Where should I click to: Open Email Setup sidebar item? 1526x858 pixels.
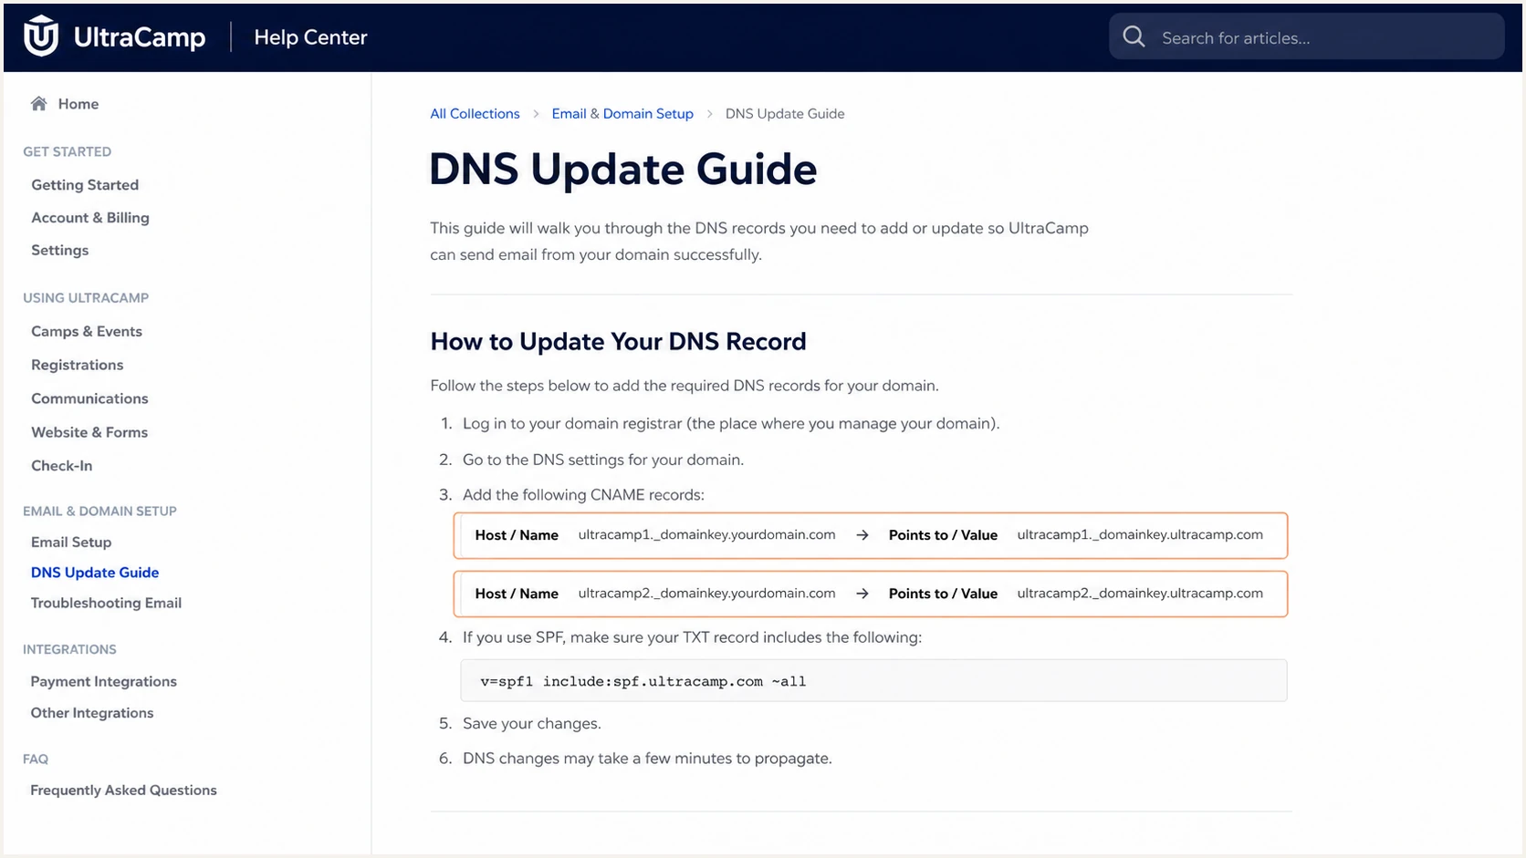pos(71,542)
